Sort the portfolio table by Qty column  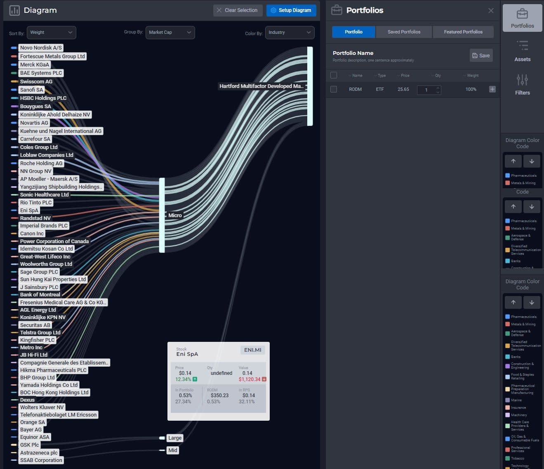click(436, 76)
